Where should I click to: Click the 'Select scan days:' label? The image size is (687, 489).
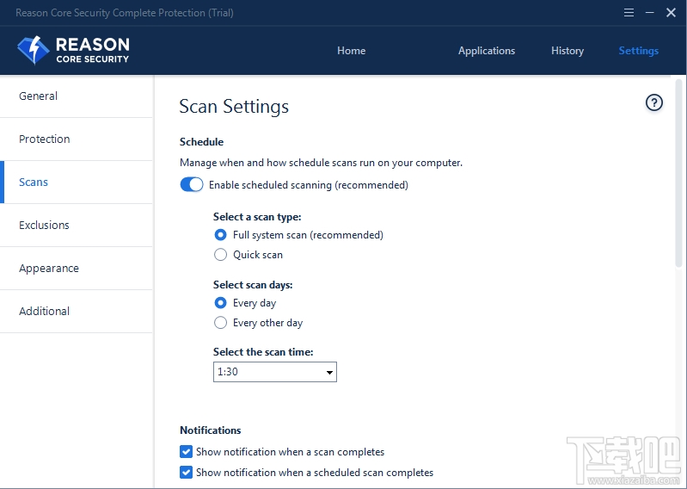click(x=253, y=285)
